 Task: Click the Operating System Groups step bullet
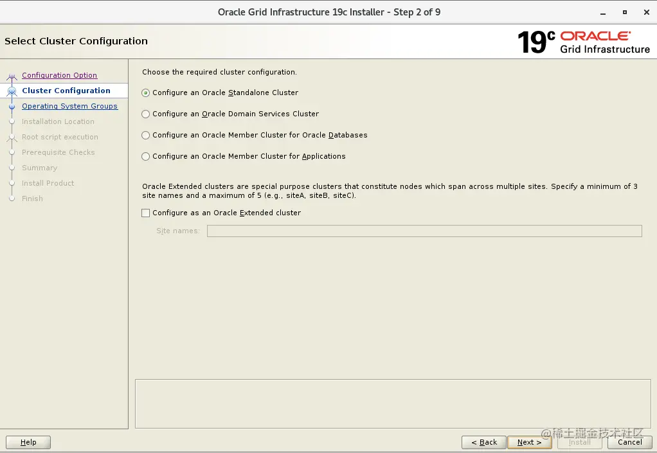pyautogui.click(x=12, y=106)
